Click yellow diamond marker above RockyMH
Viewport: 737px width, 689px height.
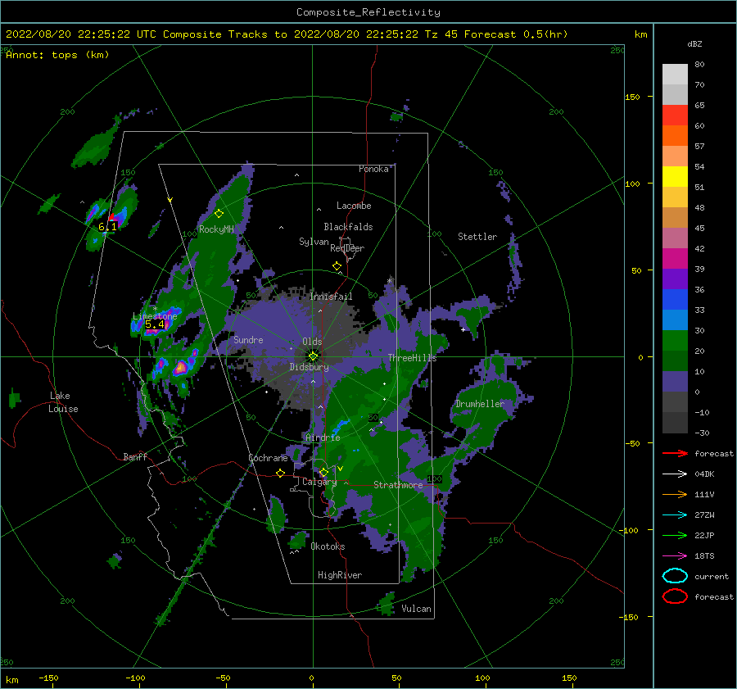tap(219, 214)
